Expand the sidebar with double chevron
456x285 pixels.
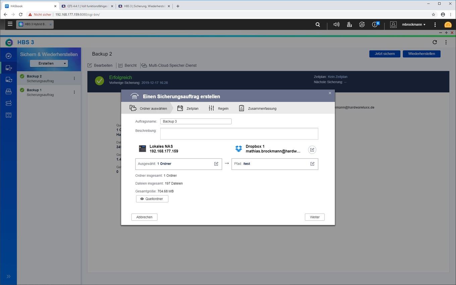[8, 276]
